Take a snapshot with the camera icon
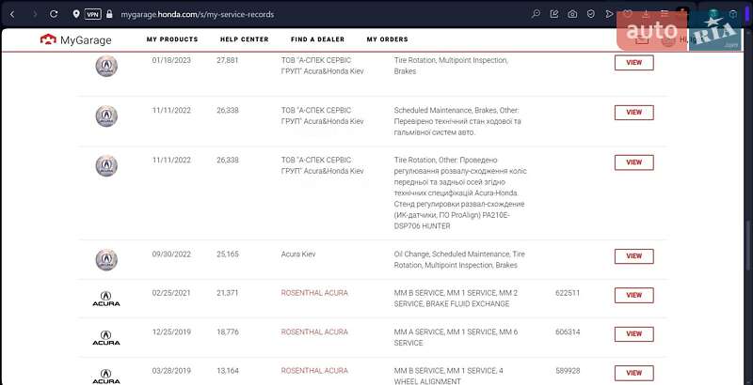This screenshot has height=385, width=753. pos(572,14)
